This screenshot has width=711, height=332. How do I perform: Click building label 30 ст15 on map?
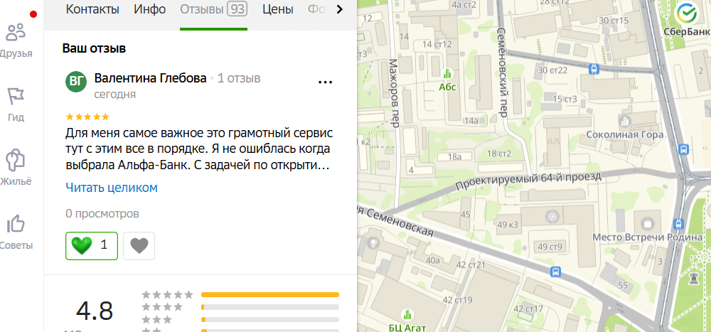(614, 21)
